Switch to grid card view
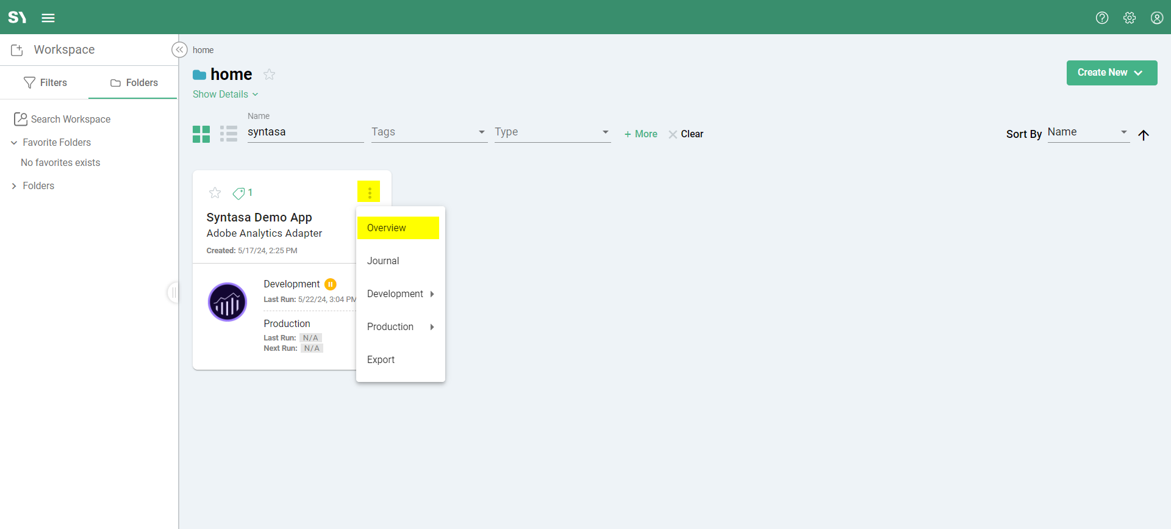The width and height of the screenshot is (1171, 529). click(201, 134)
